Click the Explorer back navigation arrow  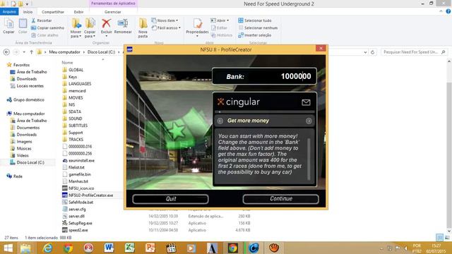point(6,52)
